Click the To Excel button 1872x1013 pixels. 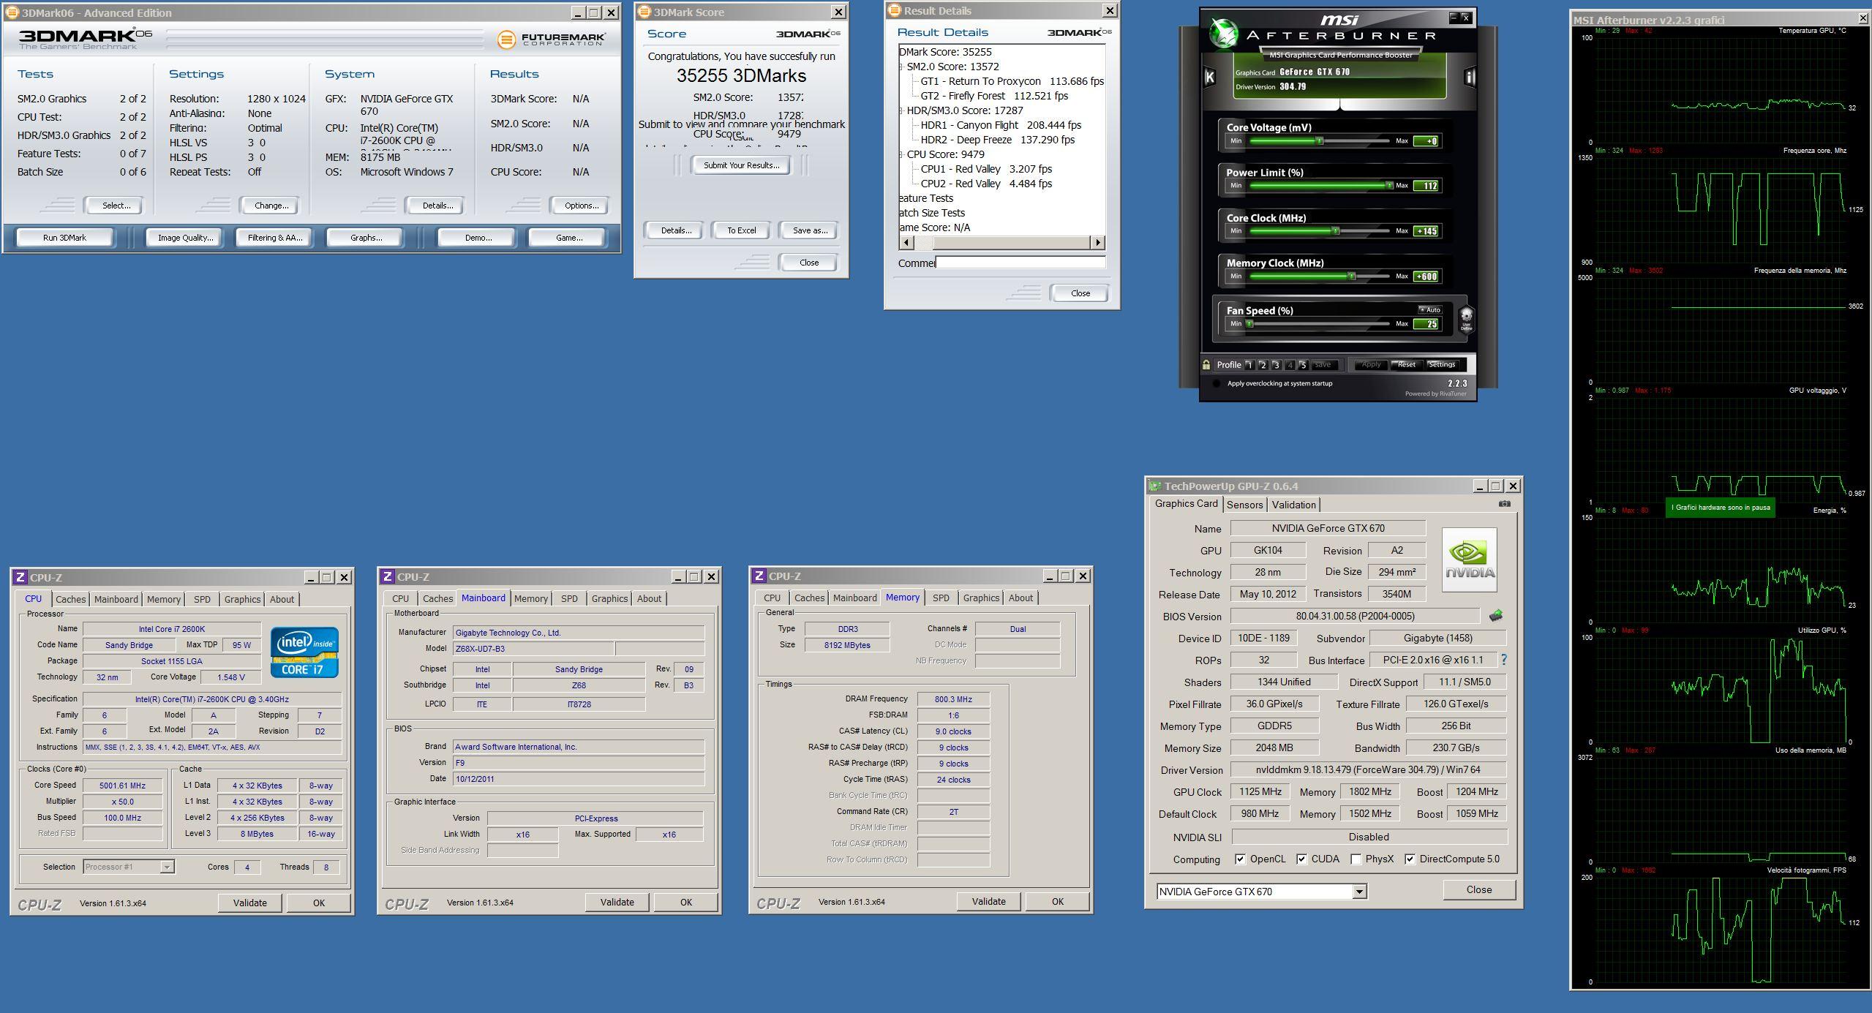click(741, 230)
